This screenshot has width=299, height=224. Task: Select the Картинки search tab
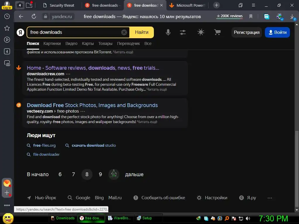click(52, 43)
